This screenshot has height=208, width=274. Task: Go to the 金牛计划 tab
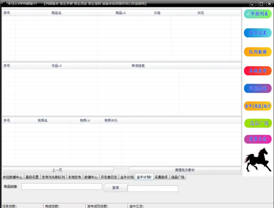127,177
